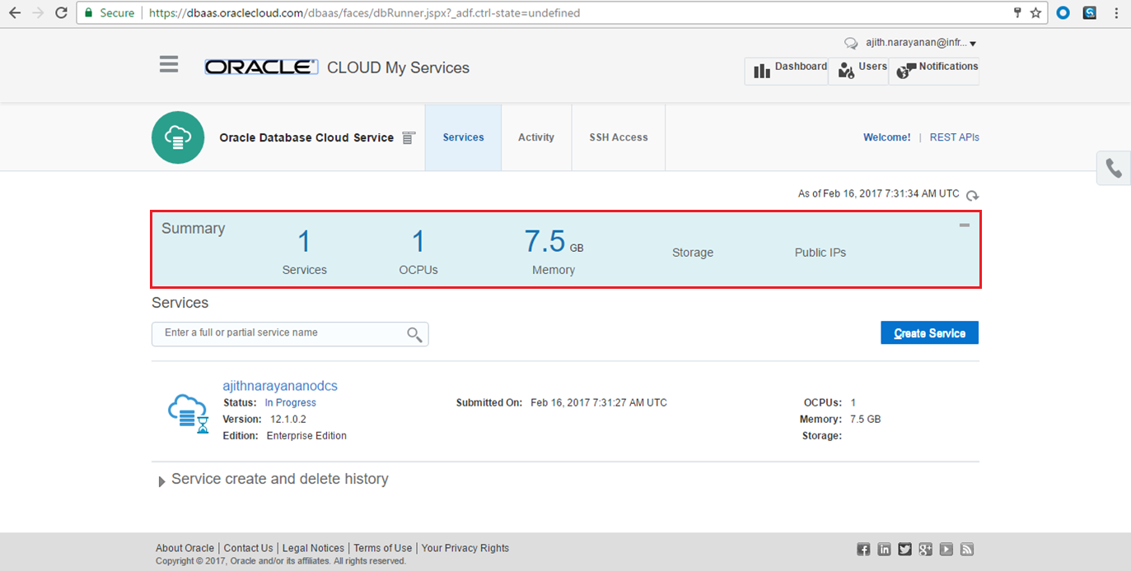
Task: Click the service name search field
Action: click(290, 333)
